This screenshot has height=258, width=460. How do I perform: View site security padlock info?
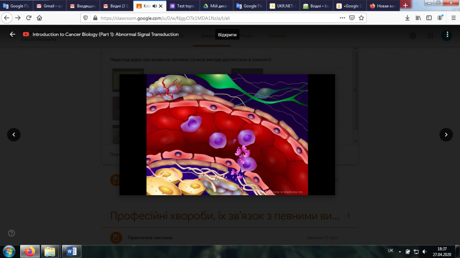[x=95, y=18]
